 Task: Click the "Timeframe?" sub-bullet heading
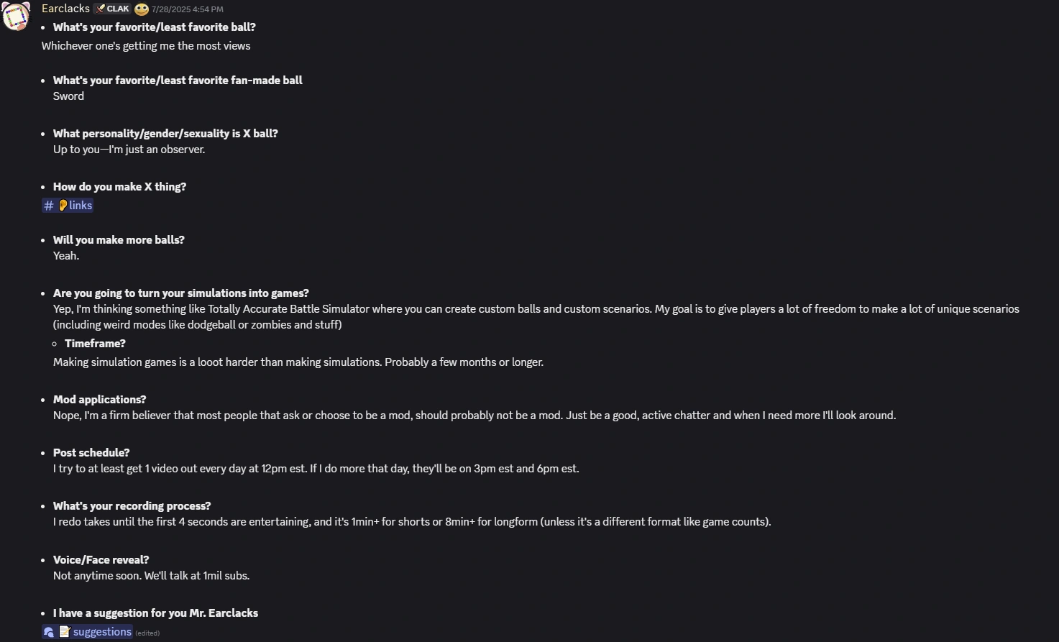pos(95,344)
